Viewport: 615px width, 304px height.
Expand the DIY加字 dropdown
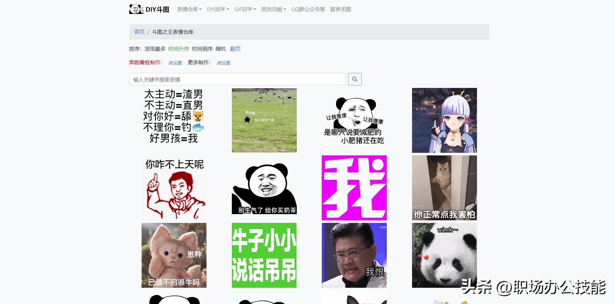point(217,9)
